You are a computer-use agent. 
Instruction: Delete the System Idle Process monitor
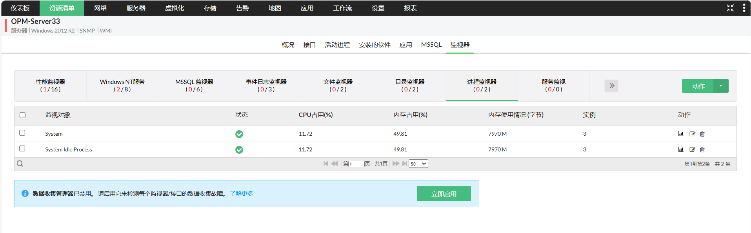click(702, 149)
